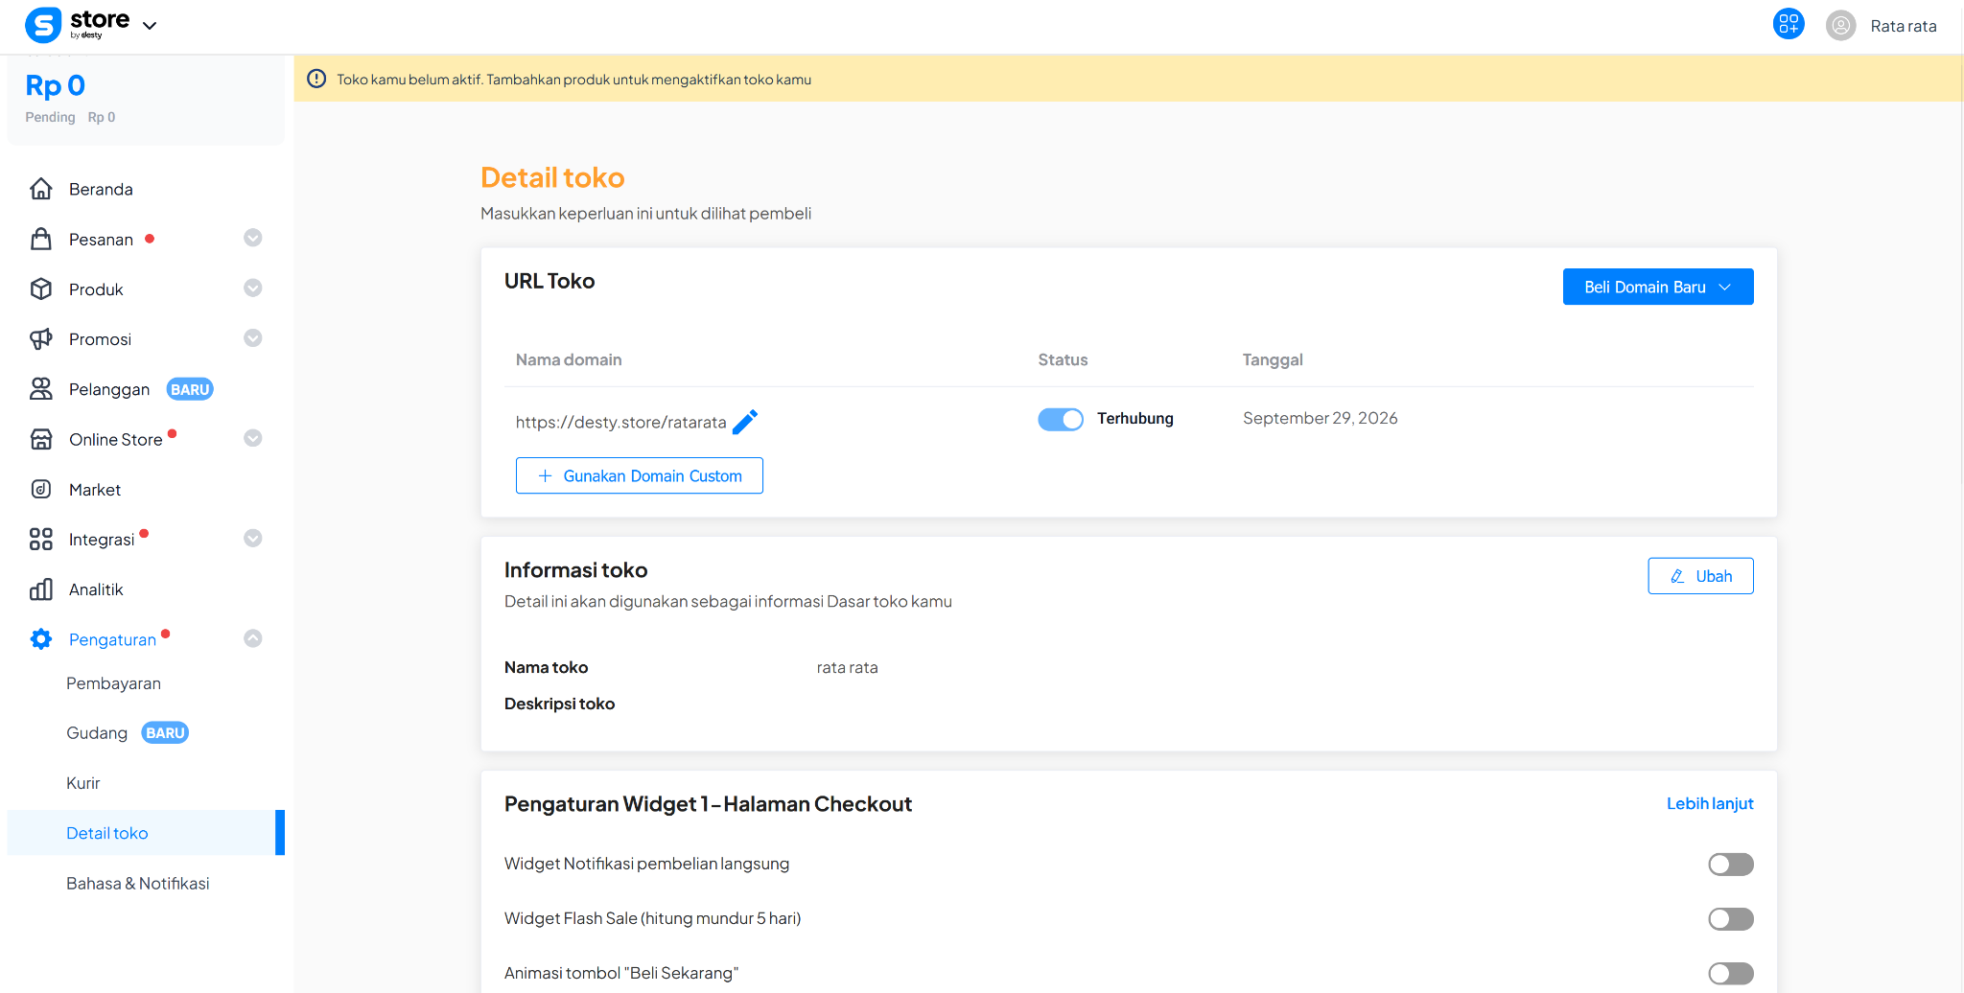The height and width of the screenshot is (993, 1964).
Task: Click Gunakan Domain Custom button
Action: tap(640, 475)
